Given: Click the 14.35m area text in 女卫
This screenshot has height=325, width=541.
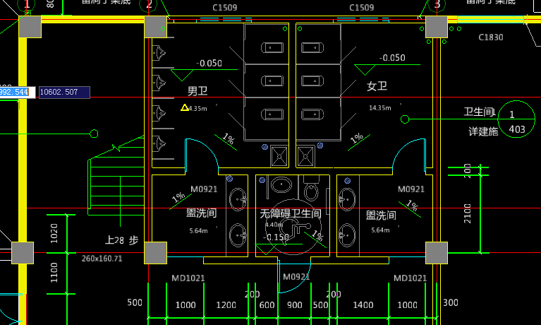Looking at the screenshot, I should pos(380,108).
